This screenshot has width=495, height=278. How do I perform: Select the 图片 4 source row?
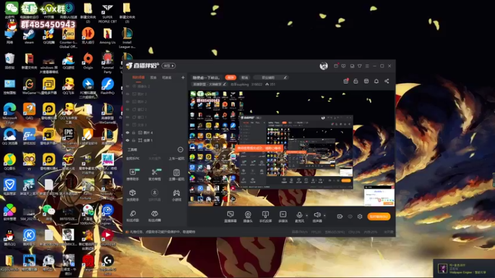point(155,133)
